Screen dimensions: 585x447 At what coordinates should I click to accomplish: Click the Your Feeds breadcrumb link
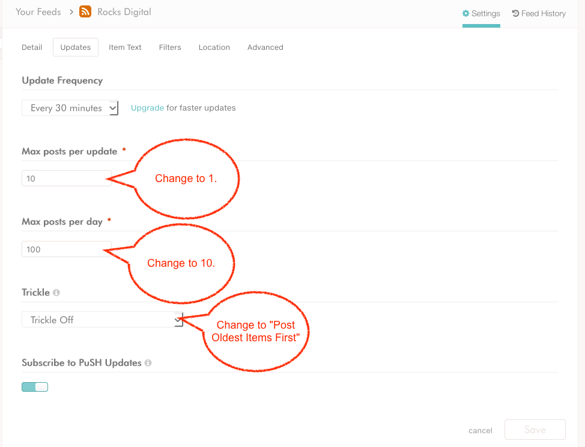(x=38, y=12)
